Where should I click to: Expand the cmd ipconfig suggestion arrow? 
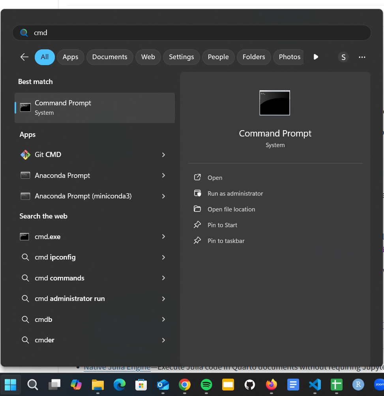(163, 257)
